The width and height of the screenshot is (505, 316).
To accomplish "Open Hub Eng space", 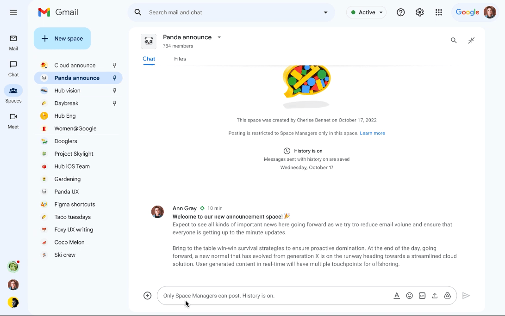I will (x=78, y=115).
